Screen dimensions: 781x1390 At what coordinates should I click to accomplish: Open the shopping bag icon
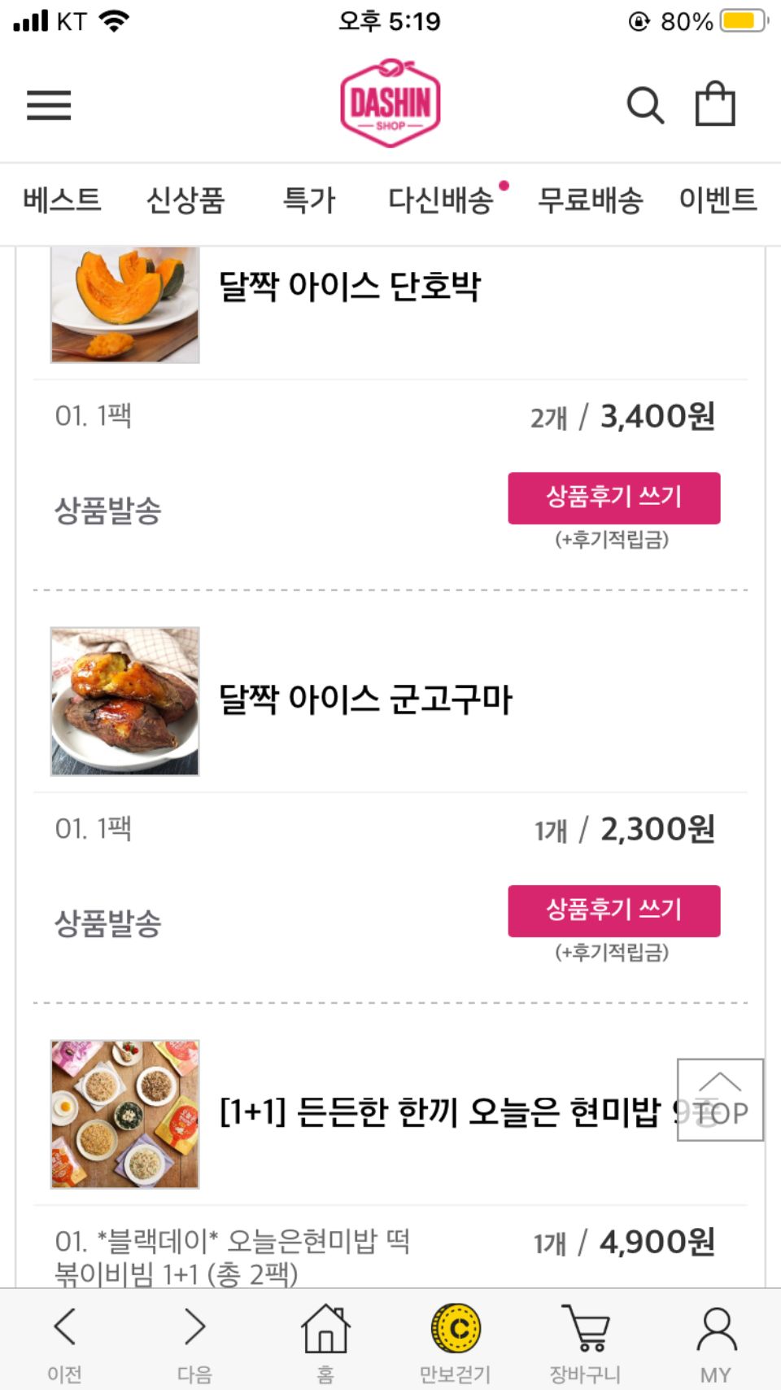(715, 104)
